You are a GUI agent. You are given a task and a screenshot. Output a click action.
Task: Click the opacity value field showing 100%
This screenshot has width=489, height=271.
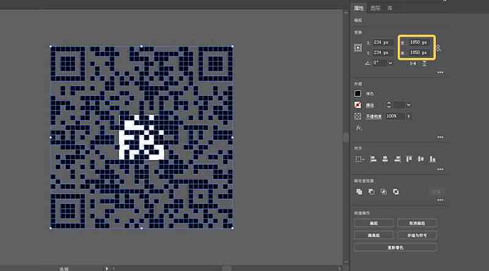[x=395, y=116]
